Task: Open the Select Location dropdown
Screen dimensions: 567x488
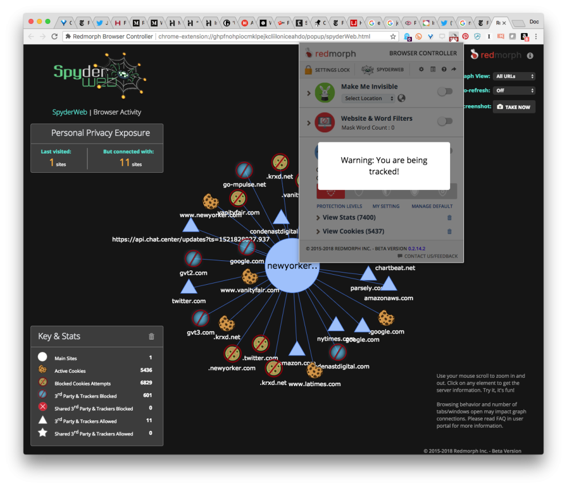Action: 369,99
